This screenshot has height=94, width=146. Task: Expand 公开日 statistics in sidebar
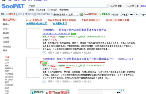click(6, 37)
